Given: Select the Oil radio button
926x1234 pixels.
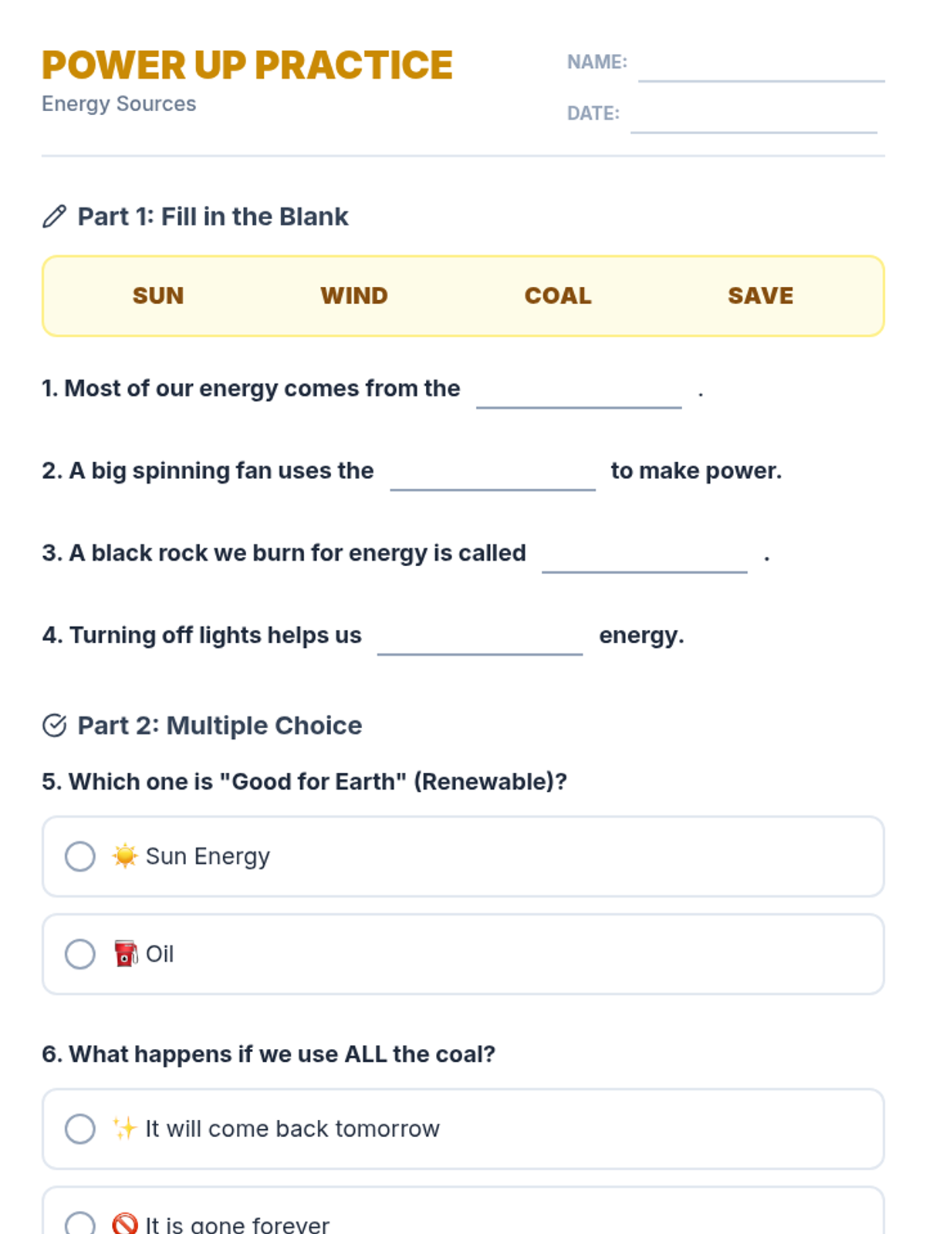Looking at the screenshot, I should 80,954.
